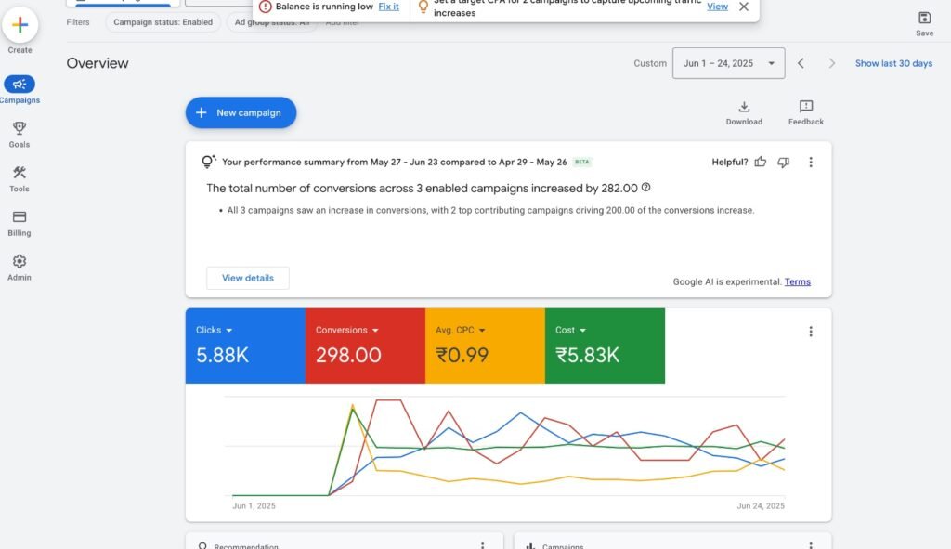The width and height of the screenshot is (951, 549).
Task: Open Goals in the sidebar
Action: 20,135
